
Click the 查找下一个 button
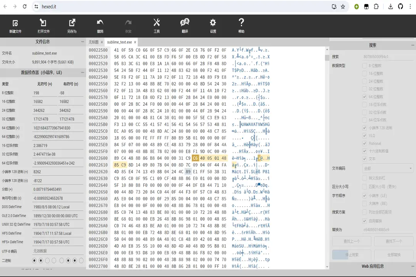[x=394, y=241]
